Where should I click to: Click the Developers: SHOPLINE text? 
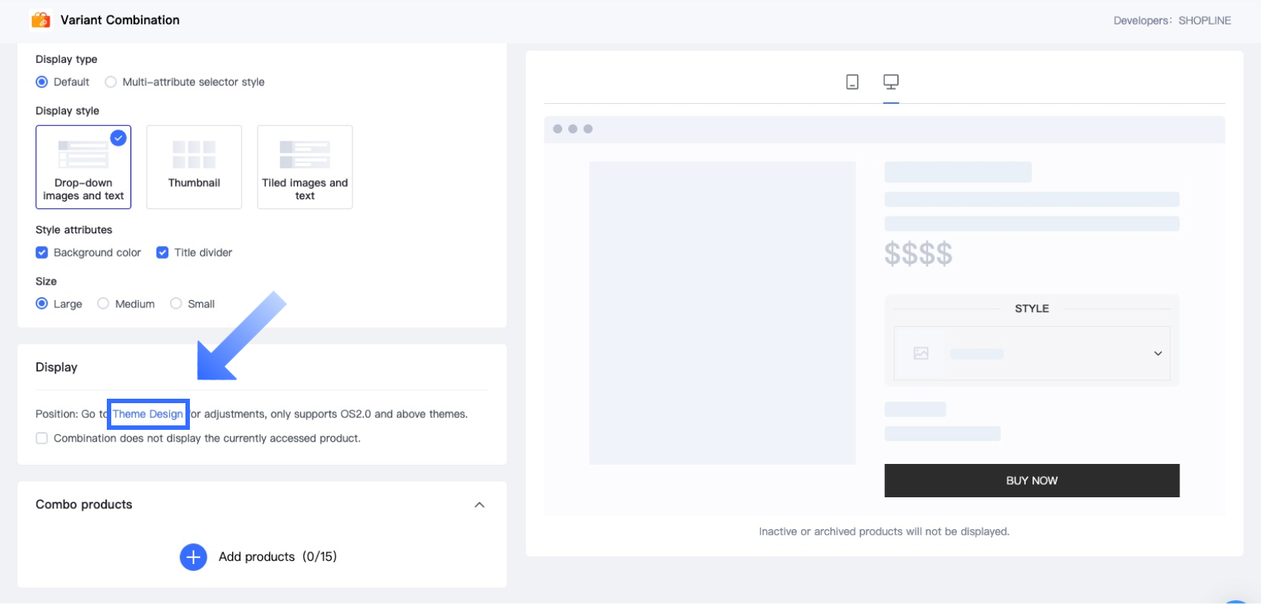coord(1172,21)
